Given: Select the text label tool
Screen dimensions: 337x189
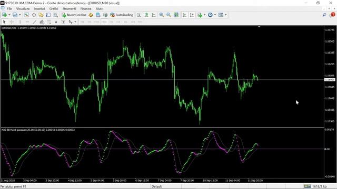Looking at the screenshot, I should coord(63,22).
